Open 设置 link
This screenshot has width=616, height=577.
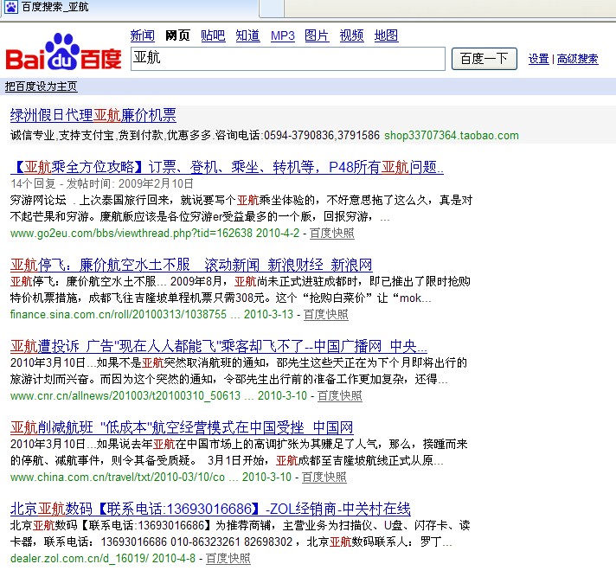pyautogui.click(x=539, y=59)
